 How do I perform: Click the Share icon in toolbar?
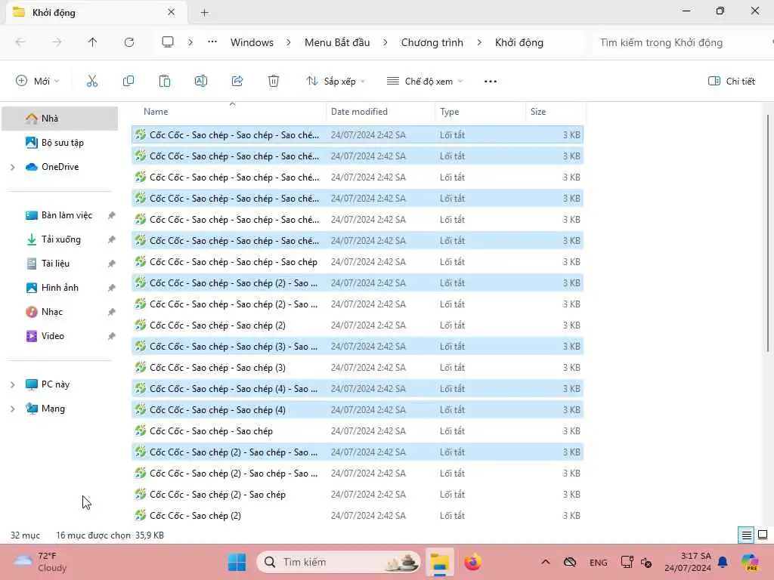tap(237, 81)
